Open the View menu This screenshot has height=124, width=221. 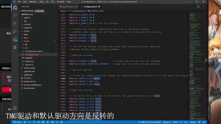click(x=41, y=2)
